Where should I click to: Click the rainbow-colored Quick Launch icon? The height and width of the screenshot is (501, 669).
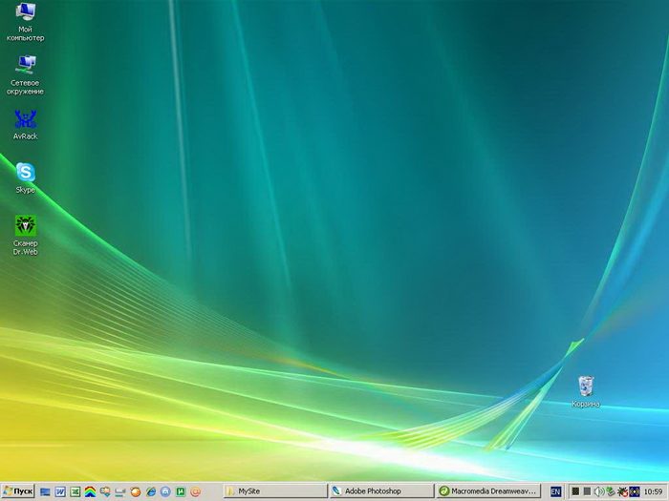pos(90,491)
